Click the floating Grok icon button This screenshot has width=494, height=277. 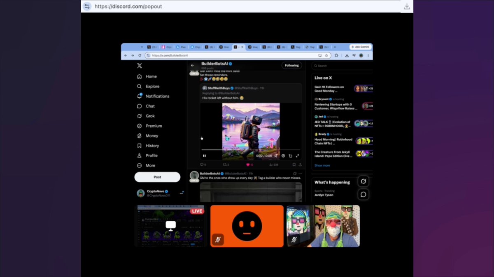(364, 181)
